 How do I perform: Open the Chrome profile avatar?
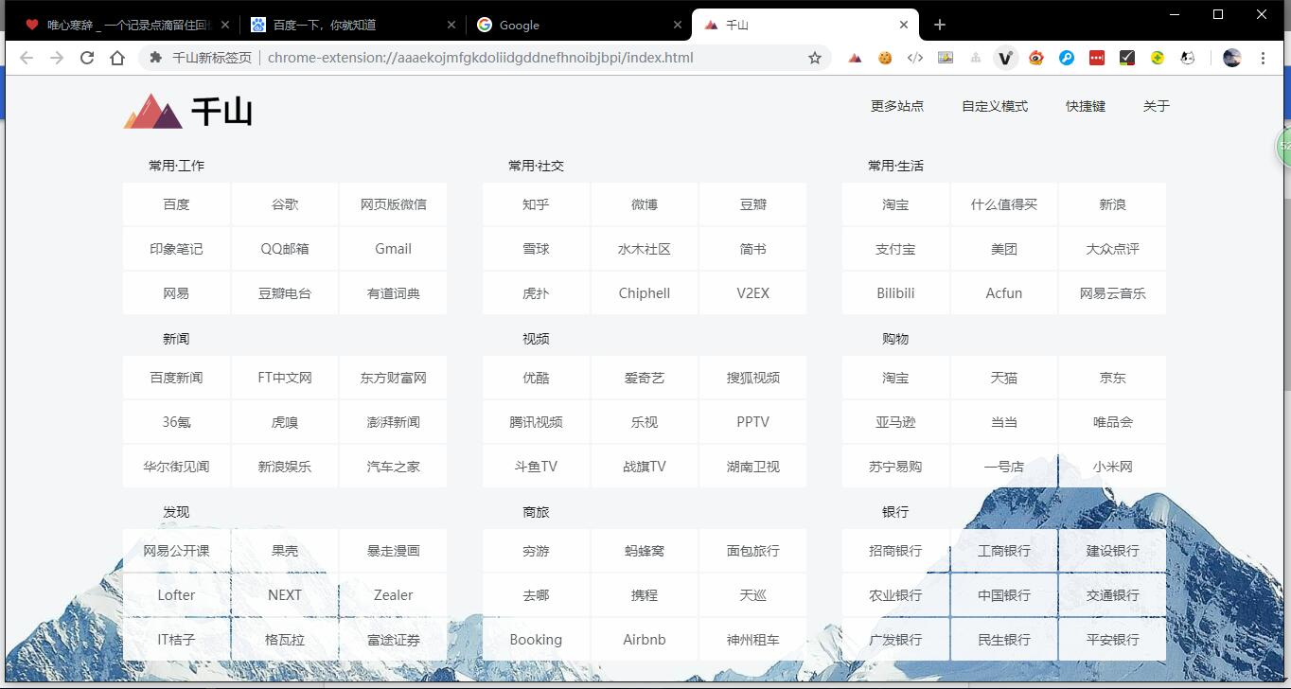click(x=1231, y=58)
